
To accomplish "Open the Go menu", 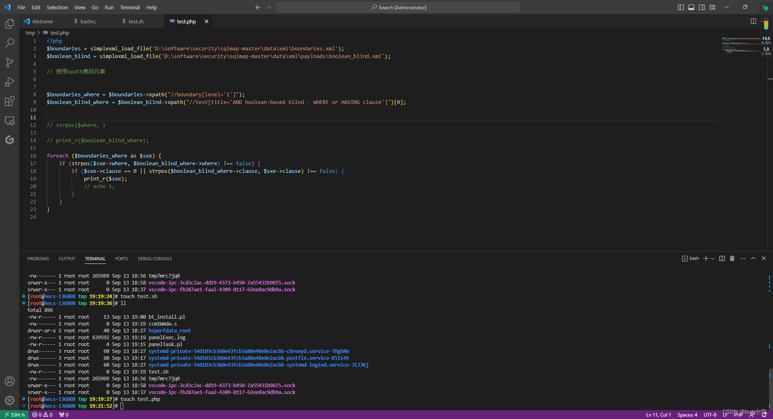I will click(x=95, y=7).
